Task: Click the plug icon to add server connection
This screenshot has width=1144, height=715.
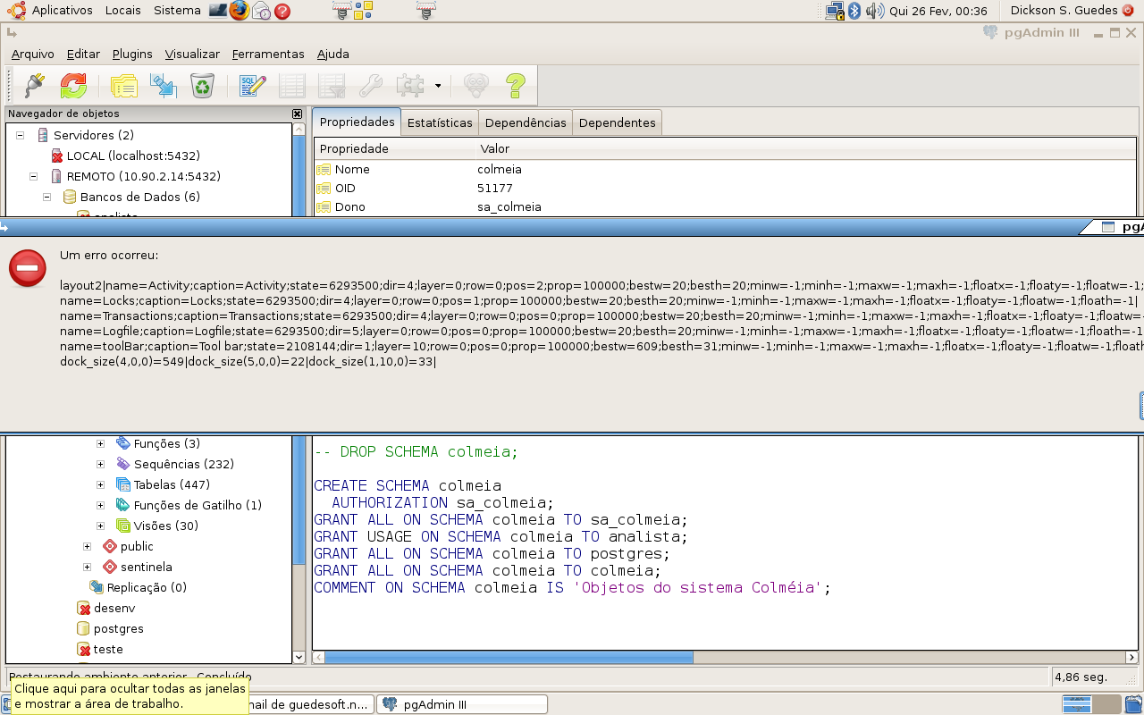Action: click(34, 86)
